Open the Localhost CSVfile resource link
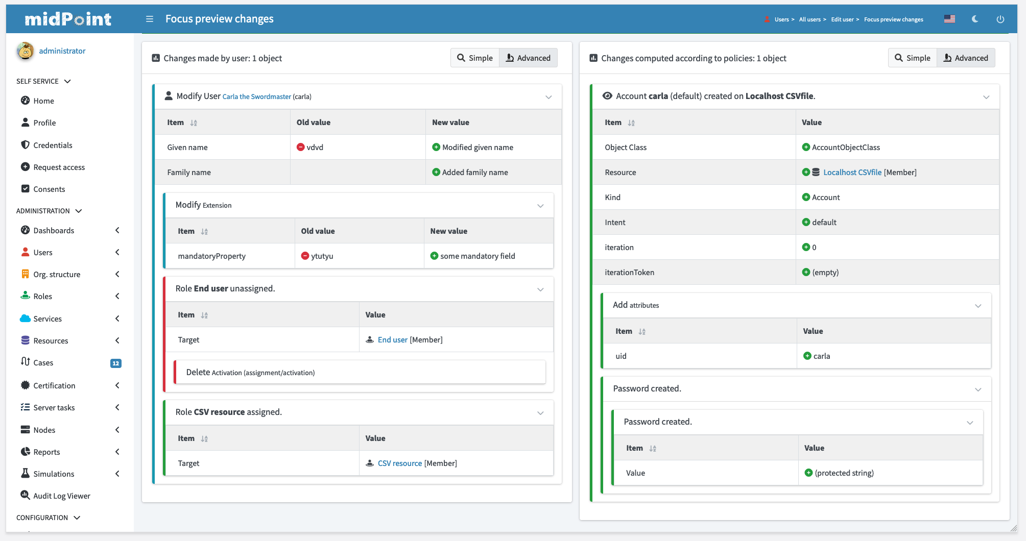This screenshot has width=1026, height=541. 852,173
